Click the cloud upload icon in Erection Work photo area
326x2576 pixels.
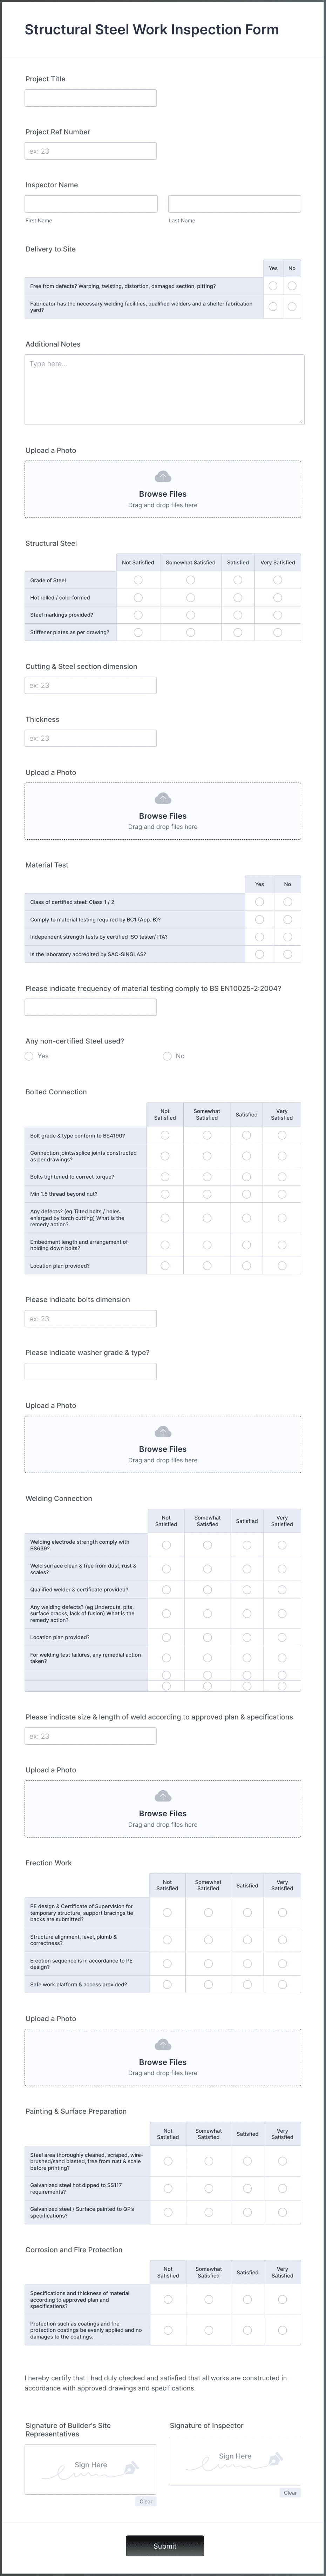coord(163,2044)
